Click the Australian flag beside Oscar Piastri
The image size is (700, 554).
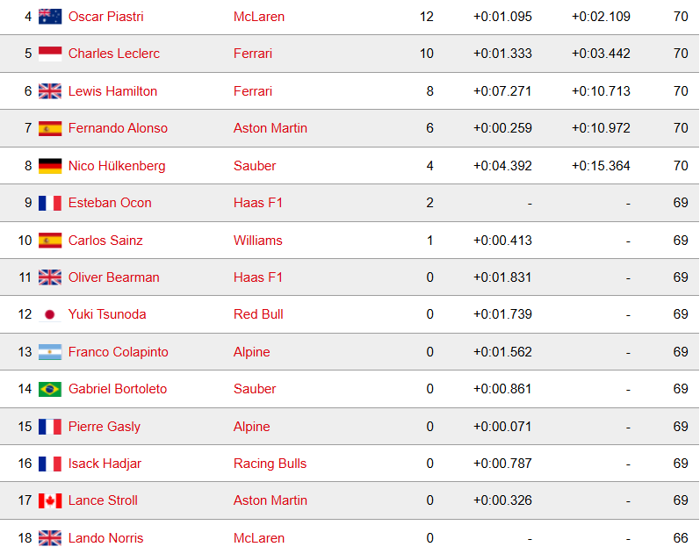50,17
